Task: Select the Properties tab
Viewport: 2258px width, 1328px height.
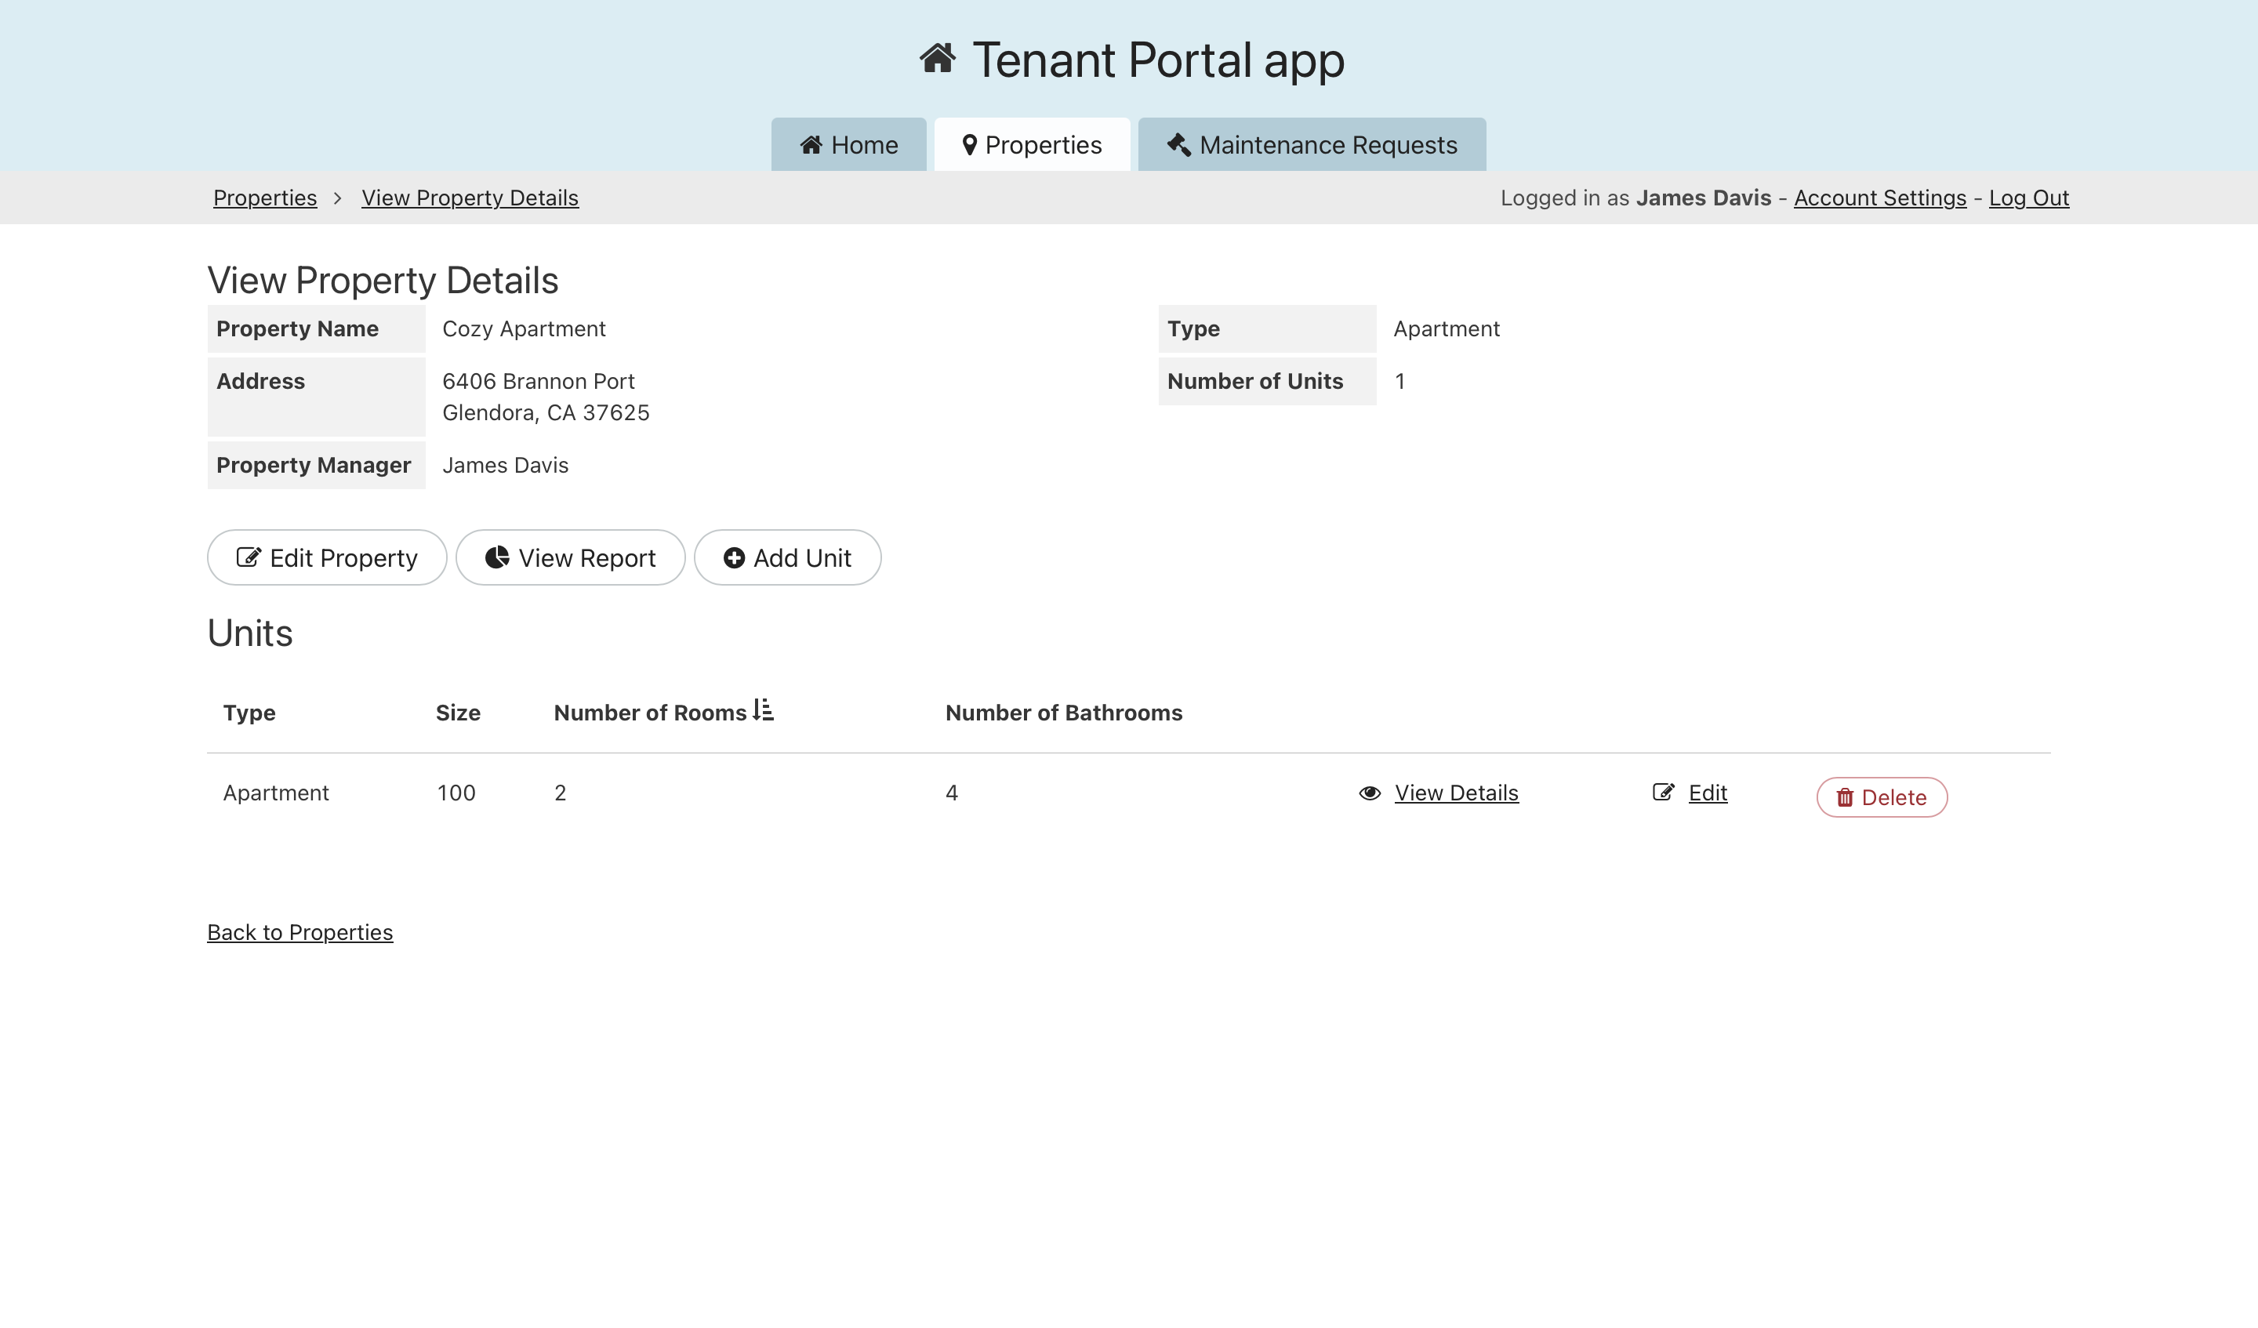Action: click(1033, 145)
